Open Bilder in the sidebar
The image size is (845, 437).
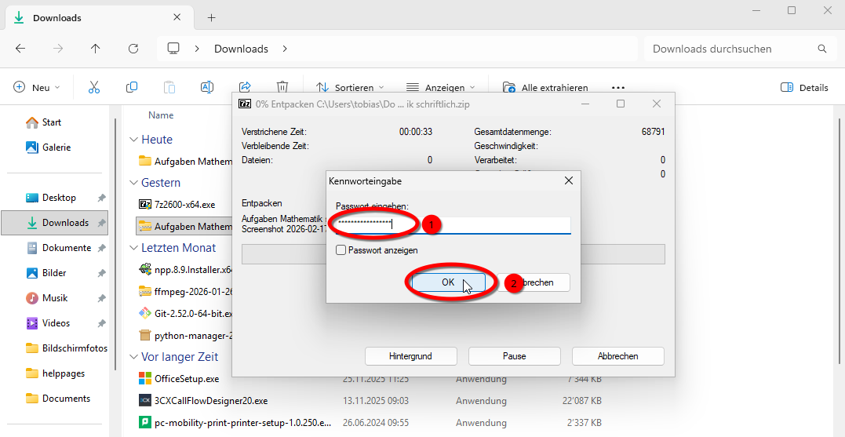pyautogui.click(x=54, y=273)
